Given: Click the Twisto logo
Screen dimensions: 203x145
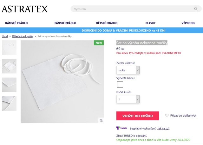Looking at the screenshot, I should pos(122,128).
